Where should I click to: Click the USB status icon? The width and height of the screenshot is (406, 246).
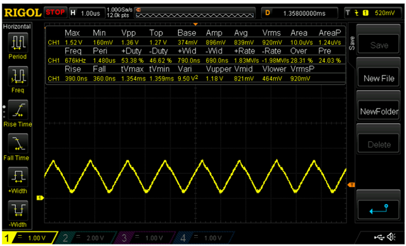379,237
